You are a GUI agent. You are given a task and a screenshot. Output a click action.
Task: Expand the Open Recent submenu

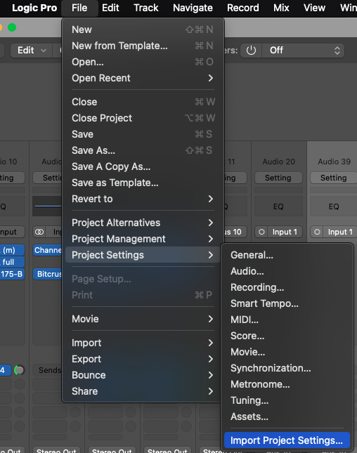tap(143, 78)
